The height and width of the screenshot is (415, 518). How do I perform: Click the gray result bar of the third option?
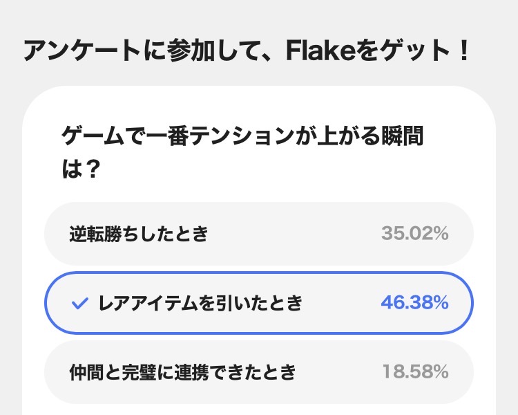point(338,372)
